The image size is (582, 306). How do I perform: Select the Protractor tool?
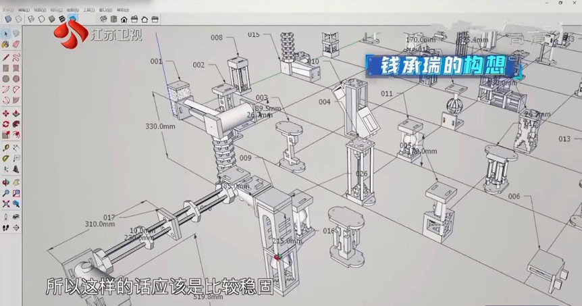[6, 159]
